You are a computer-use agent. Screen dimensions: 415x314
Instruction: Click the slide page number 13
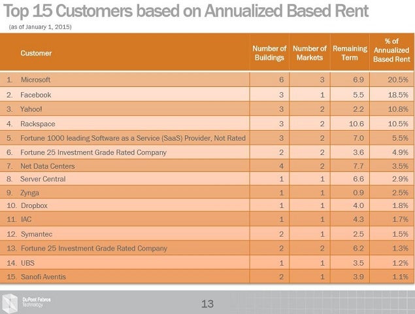[x=207, y=304]
